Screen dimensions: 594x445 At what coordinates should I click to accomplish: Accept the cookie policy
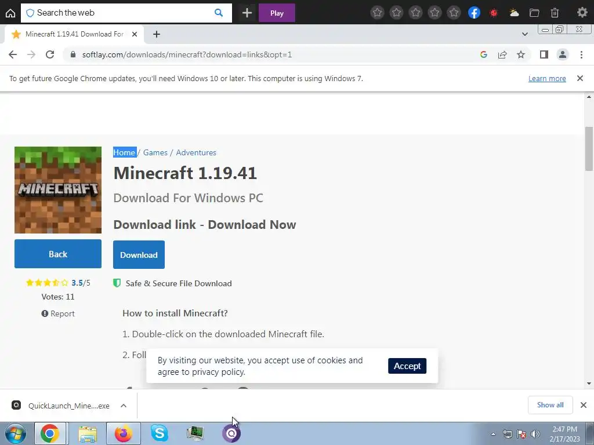click(407, 366)
